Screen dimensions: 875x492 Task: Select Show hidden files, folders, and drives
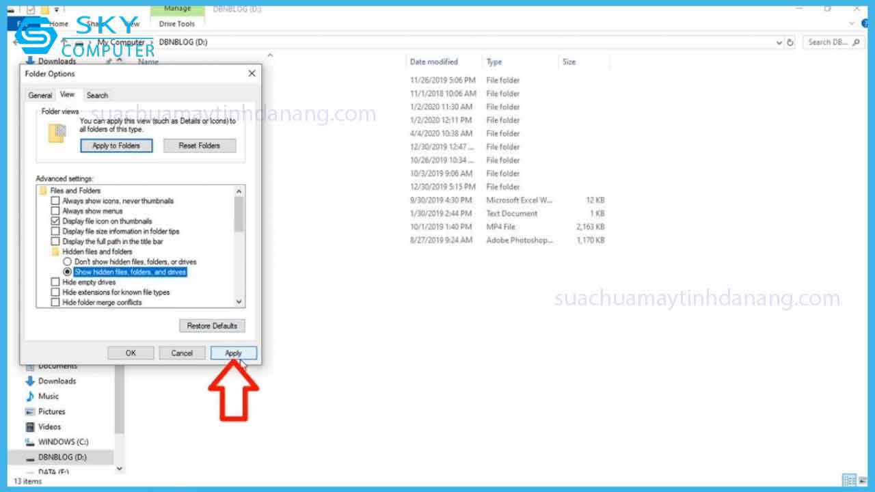click(67, 272)
